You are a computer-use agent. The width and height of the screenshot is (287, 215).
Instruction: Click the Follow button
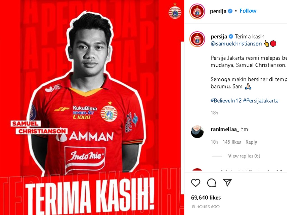pyautogui.click(x=248, y=11)
